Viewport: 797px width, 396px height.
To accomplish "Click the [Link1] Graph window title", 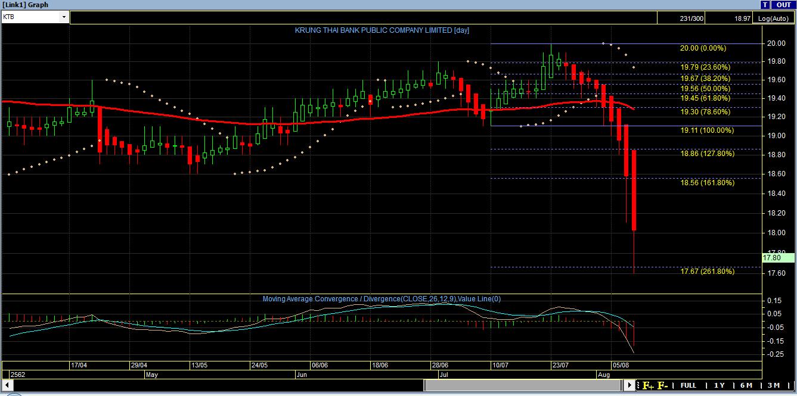I will [x=26, y=5].
